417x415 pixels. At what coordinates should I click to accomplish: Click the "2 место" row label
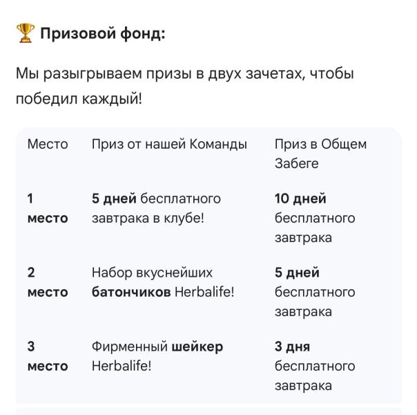pyautogui.click(x=48, y=283)
